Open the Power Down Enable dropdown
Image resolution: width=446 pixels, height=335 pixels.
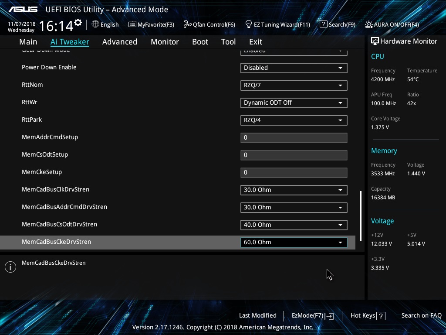294,68
